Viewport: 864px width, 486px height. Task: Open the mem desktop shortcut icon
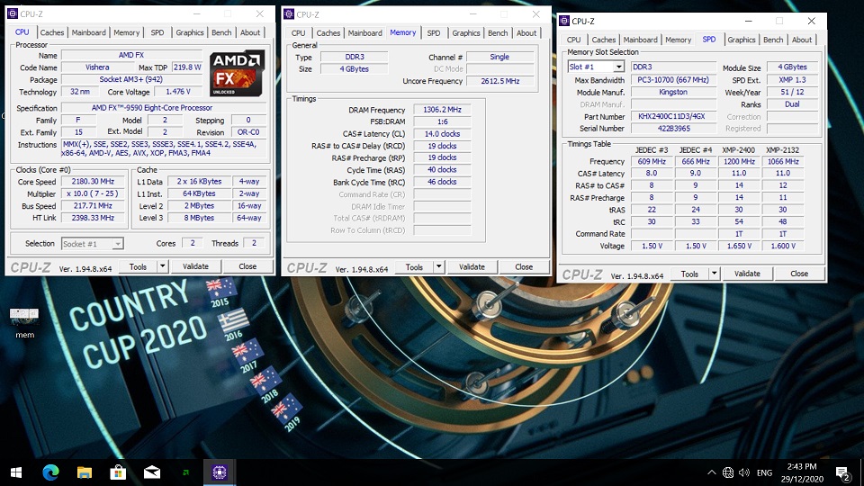tap(24, 322)
